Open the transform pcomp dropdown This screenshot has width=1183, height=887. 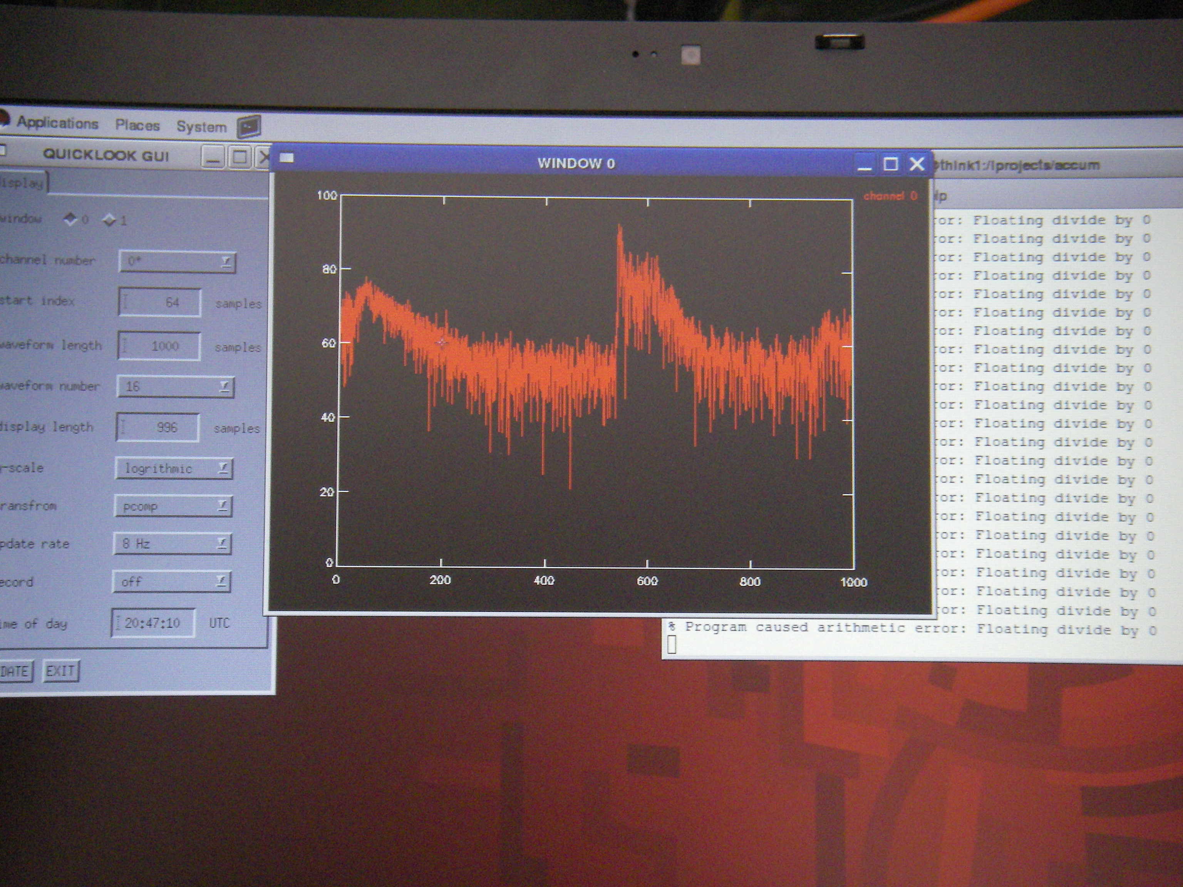click(x=173, y=506)
